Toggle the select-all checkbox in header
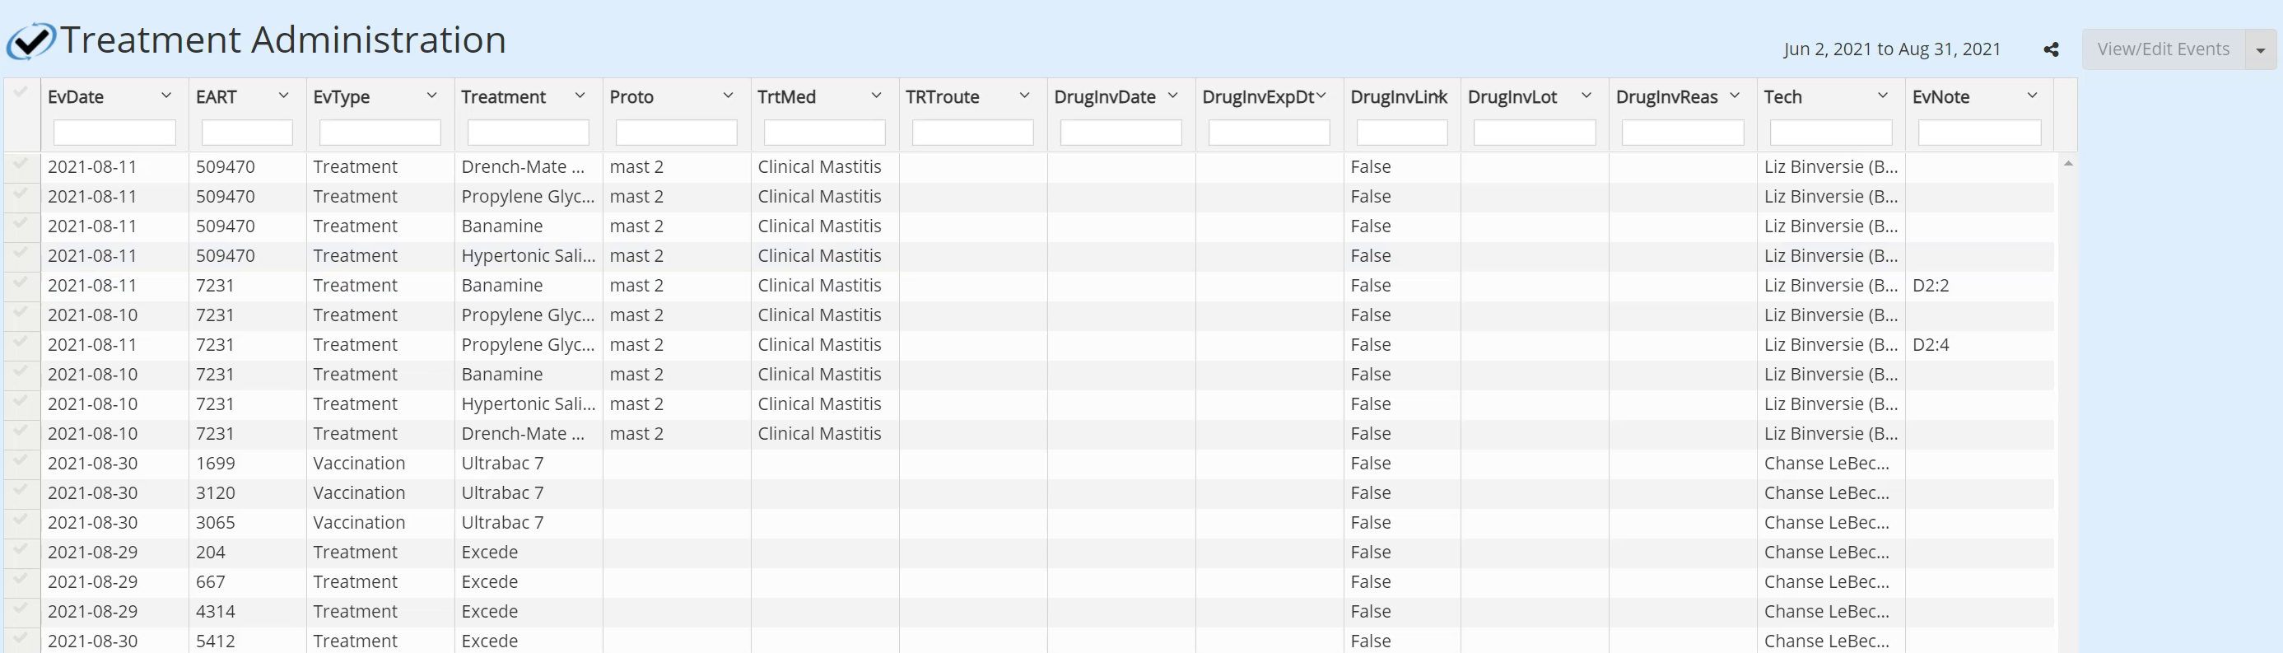Viewport: 2283px width, 653px height. (21, 91)
